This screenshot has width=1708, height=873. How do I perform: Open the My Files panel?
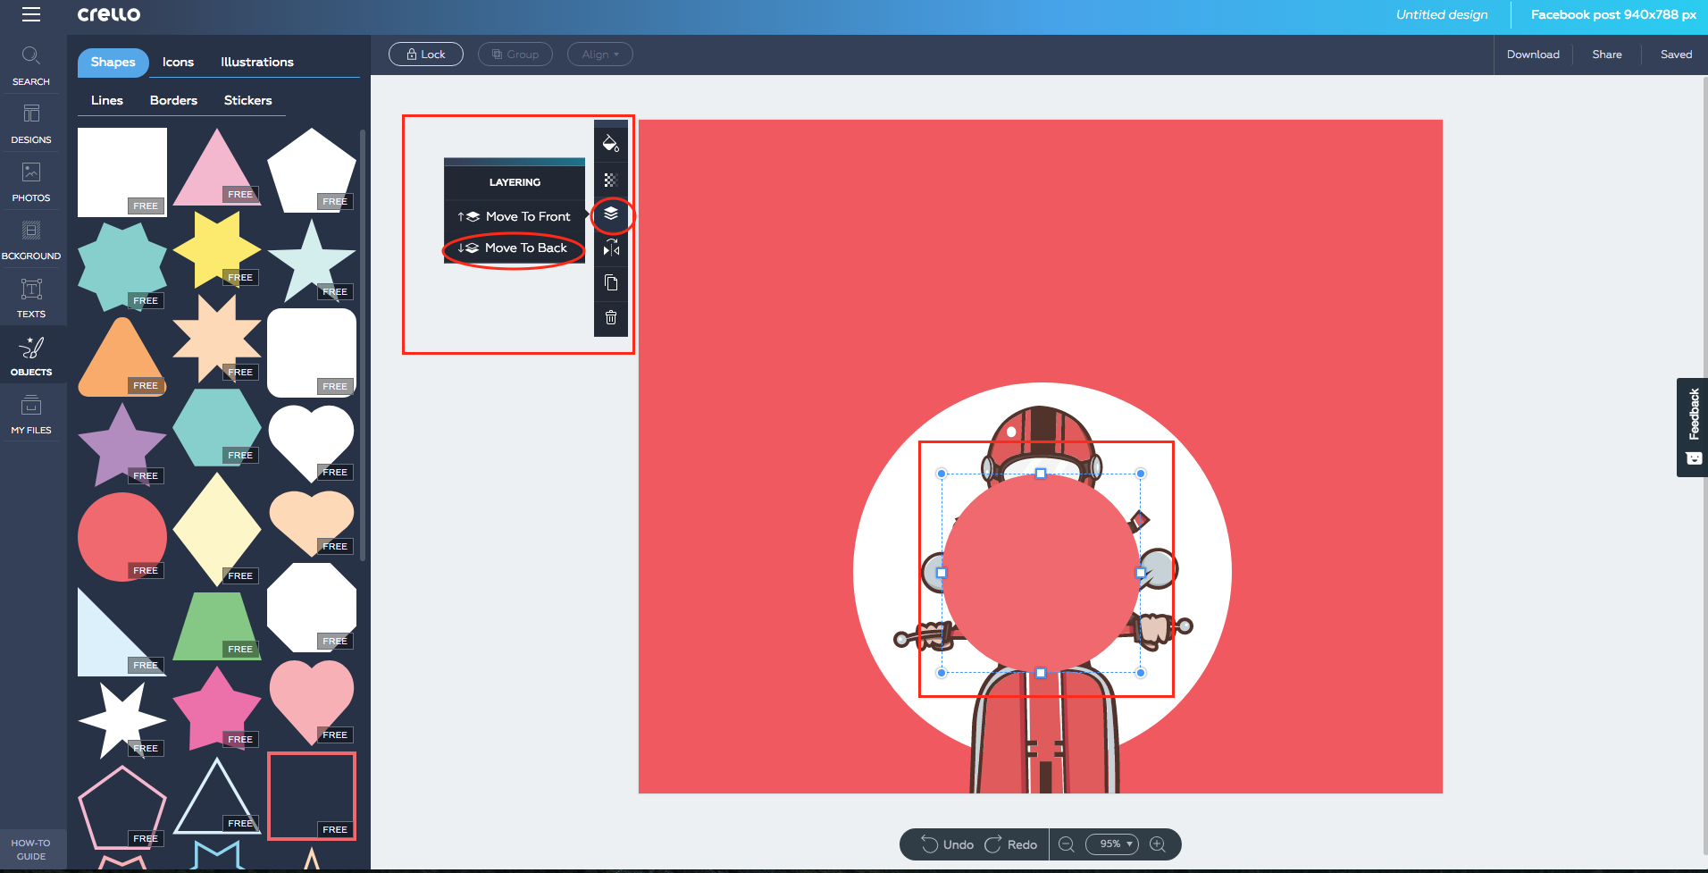coord(31,415)
